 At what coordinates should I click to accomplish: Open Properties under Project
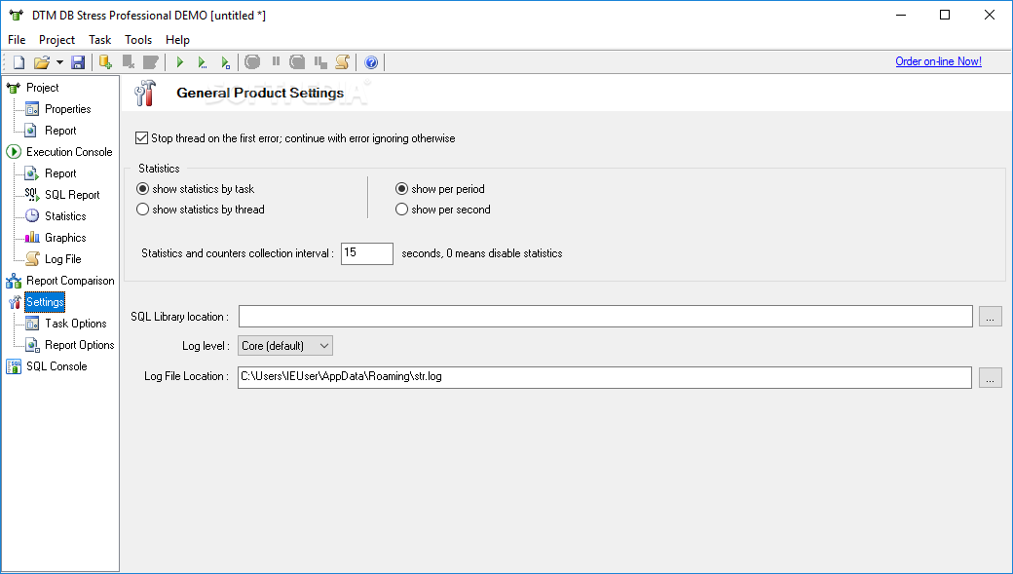68,108
